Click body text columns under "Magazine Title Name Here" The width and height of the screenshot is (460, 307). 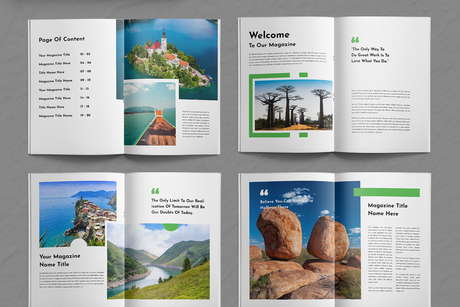(x=394, y=259)
